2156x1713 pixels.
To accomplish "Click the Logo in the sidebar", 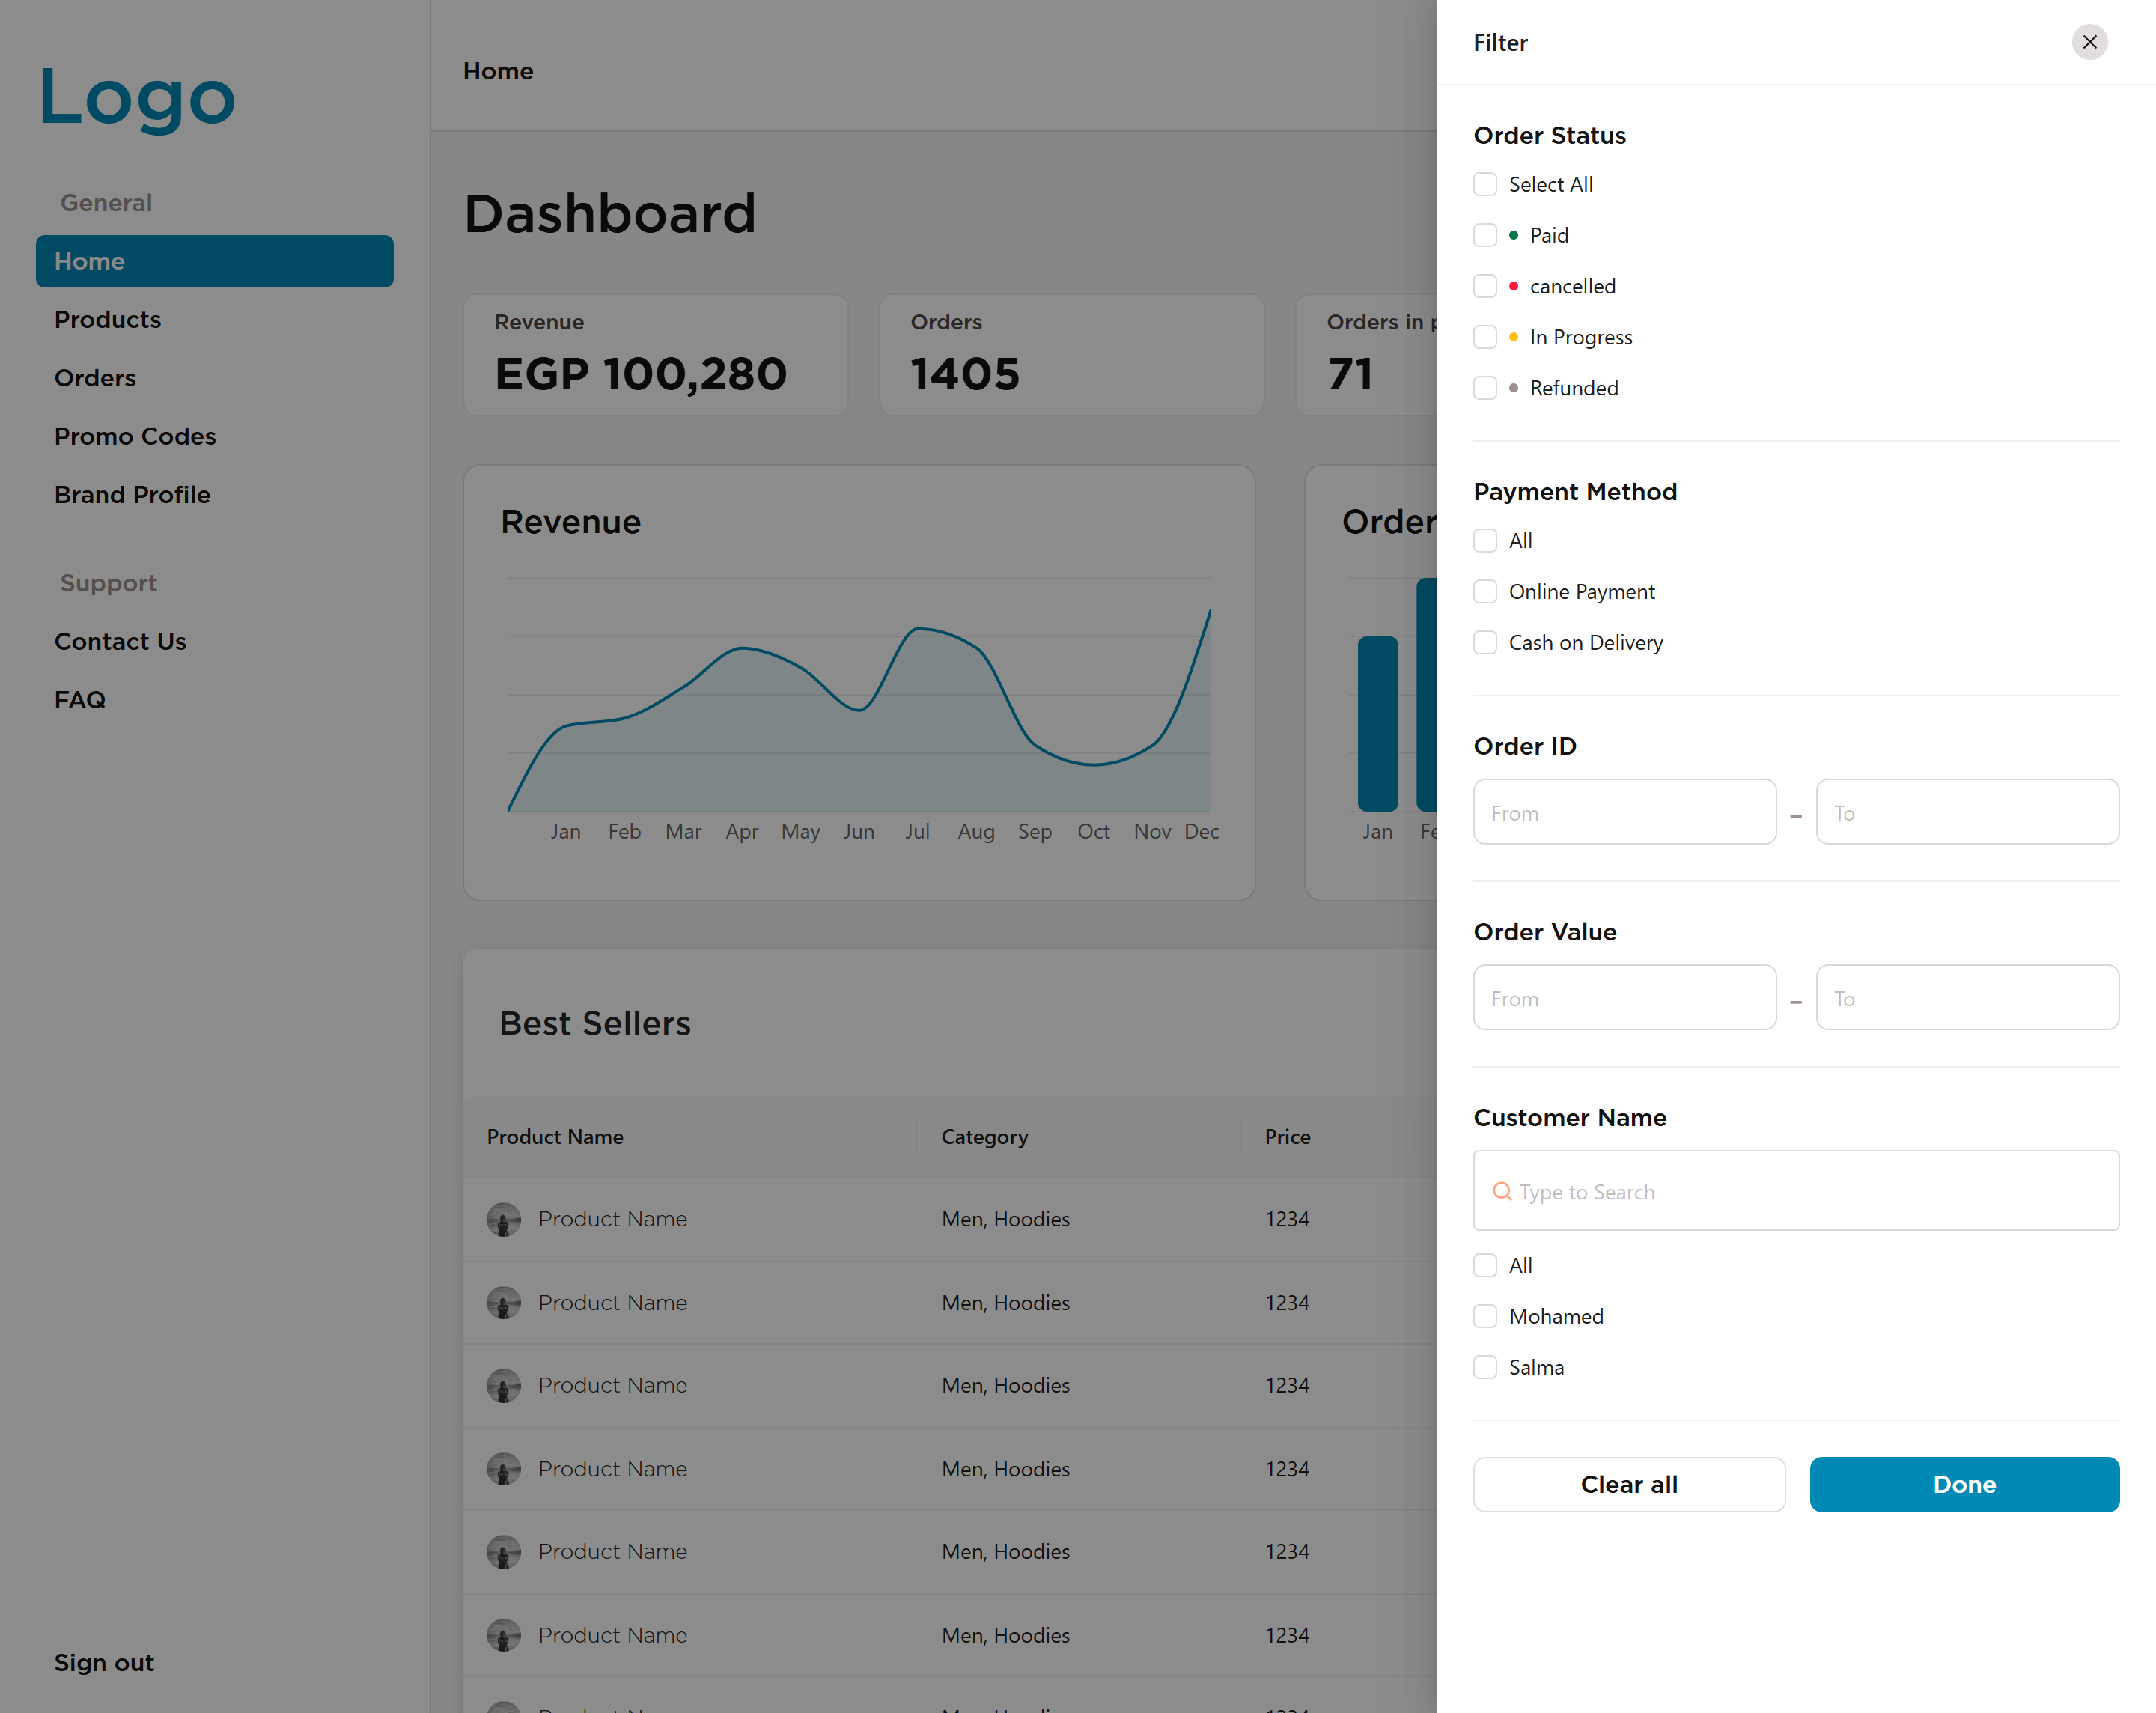I will point(137,97).
